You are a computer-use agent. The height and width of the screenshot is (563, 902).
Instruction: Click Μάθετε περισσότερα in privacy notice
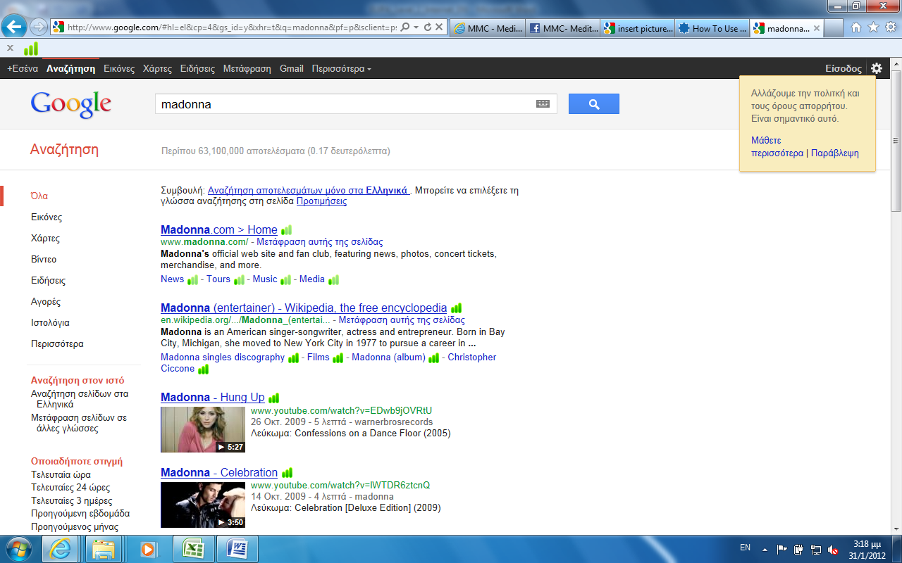click(x=777, y=146)
